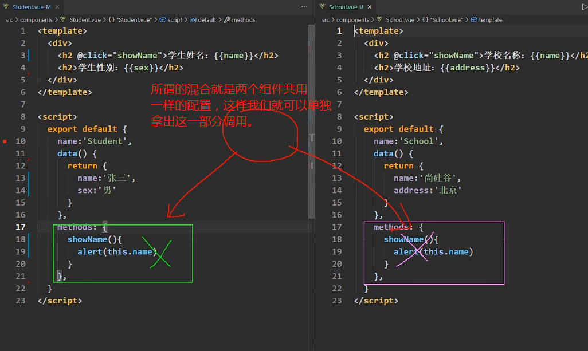Click 'sex:'男'' in Student.vue

97,190
